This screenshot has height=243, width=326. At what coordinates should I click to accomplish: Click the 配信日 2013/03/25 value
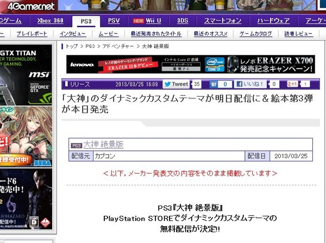pyautogui.click(x=291, y=156)
